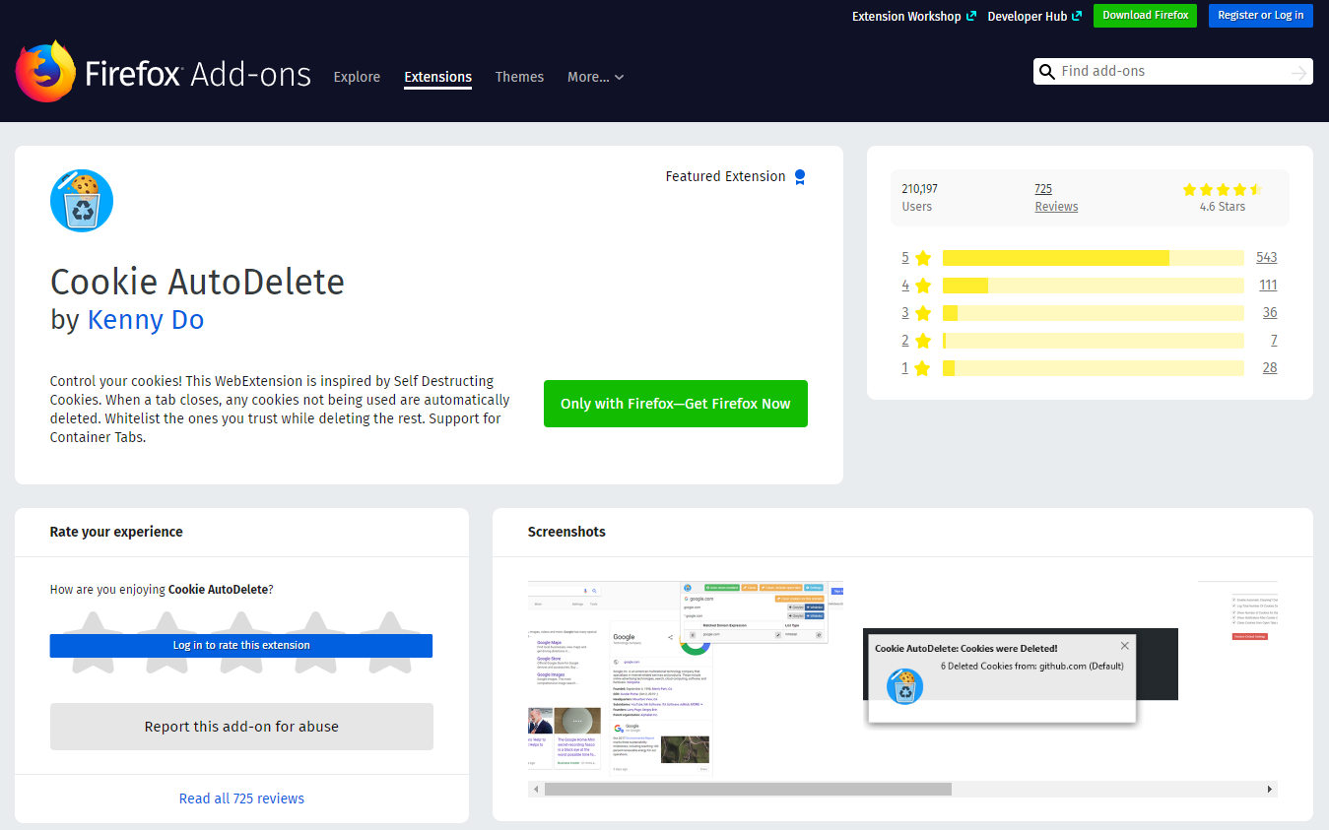Viewport: 1329px width, 830px height.
Task: Open the Themes tab
Action: [519, 77]
